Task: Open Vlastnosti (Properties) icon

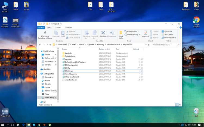Action: (x=146, y=32)
